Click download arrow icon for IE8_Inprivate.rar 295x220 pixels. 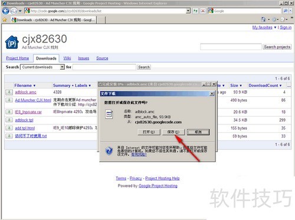[x=9, y=112]
